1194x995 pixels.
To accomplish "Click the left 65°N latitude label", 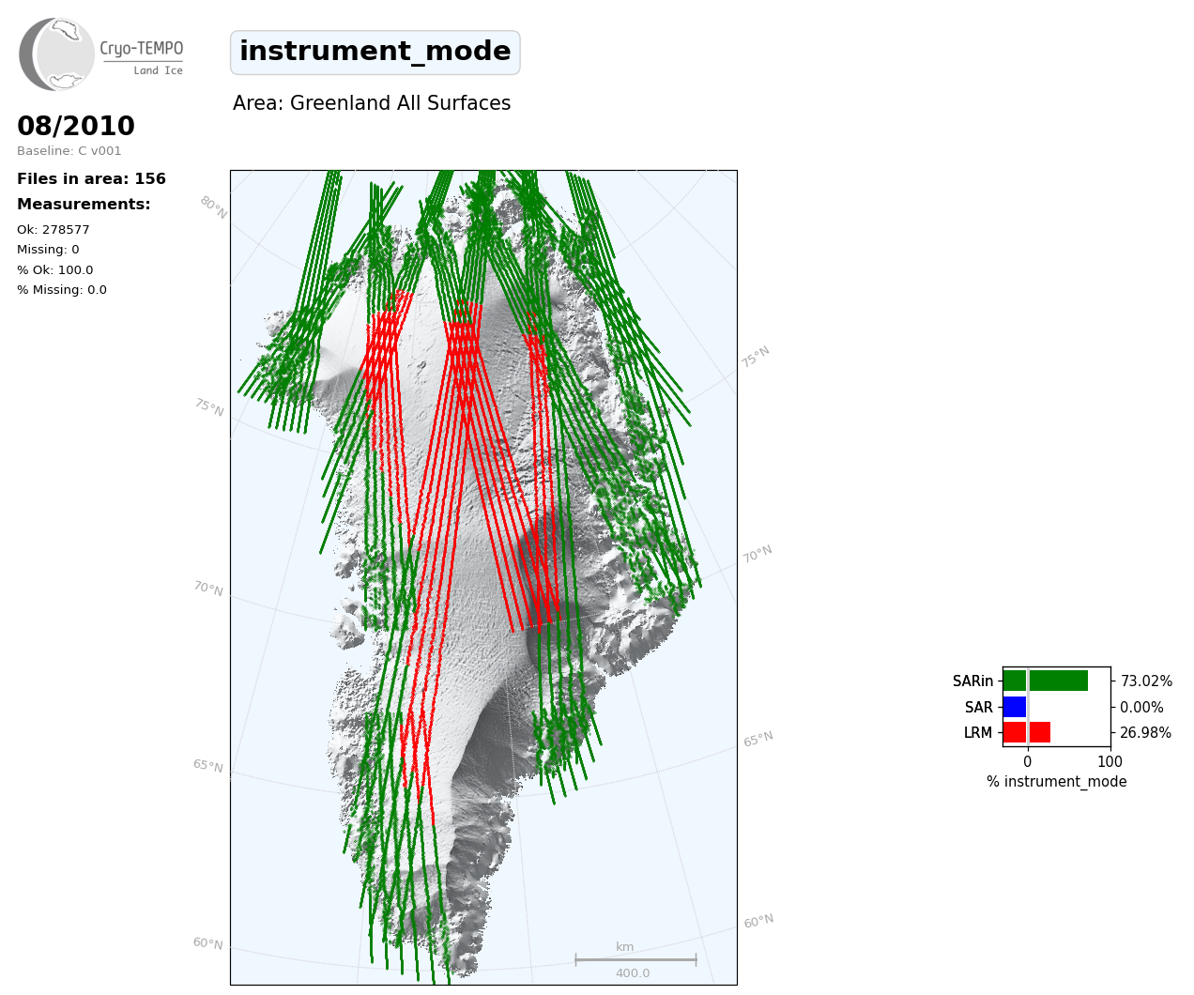I will tap(208, 766).
